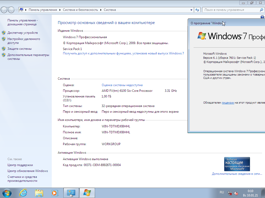Switch to the About Windows taskbar button
The image size is (265, 198).
(87, 193)
